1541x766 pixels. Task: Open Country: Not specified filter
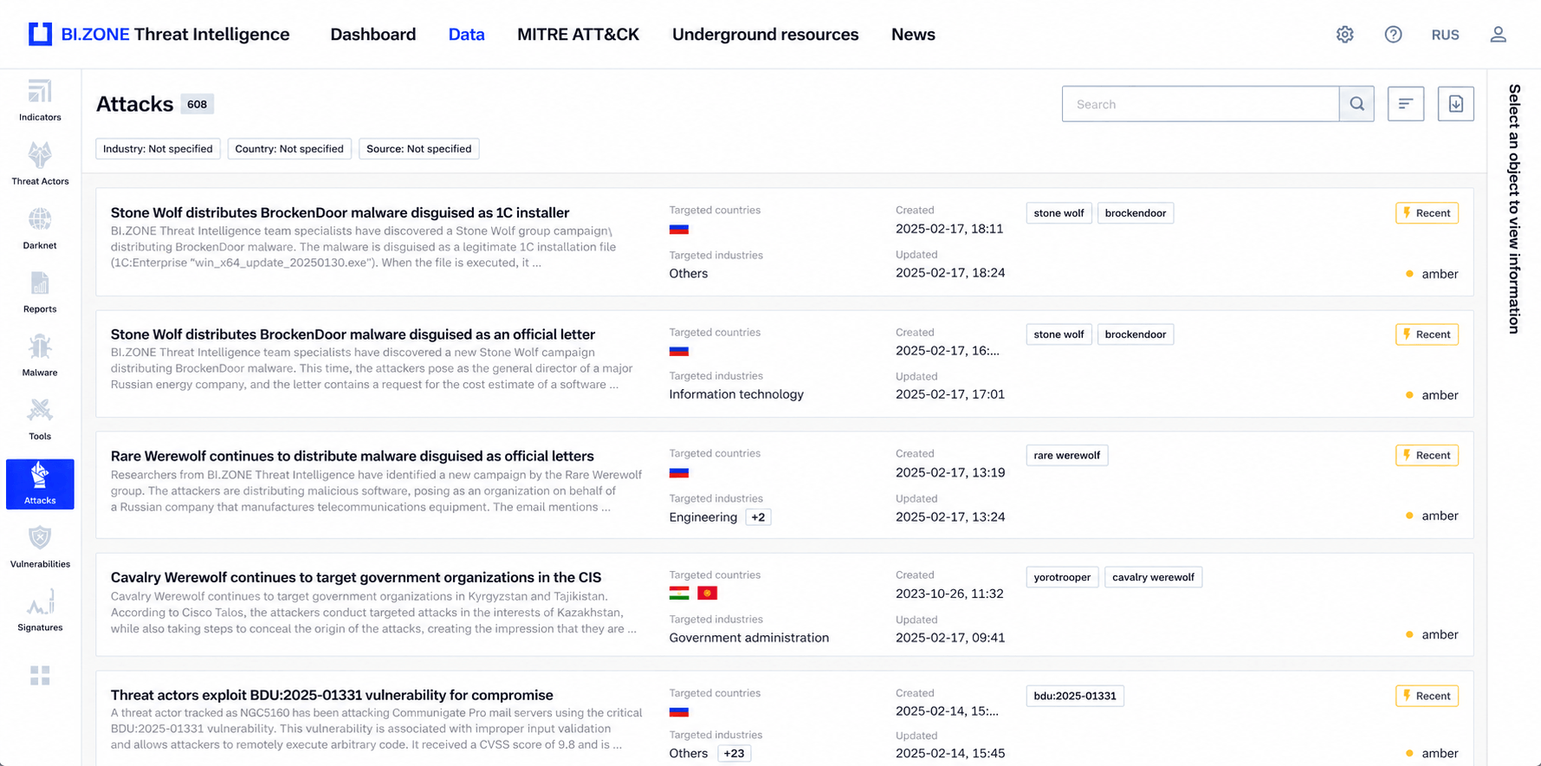[289, 149]
